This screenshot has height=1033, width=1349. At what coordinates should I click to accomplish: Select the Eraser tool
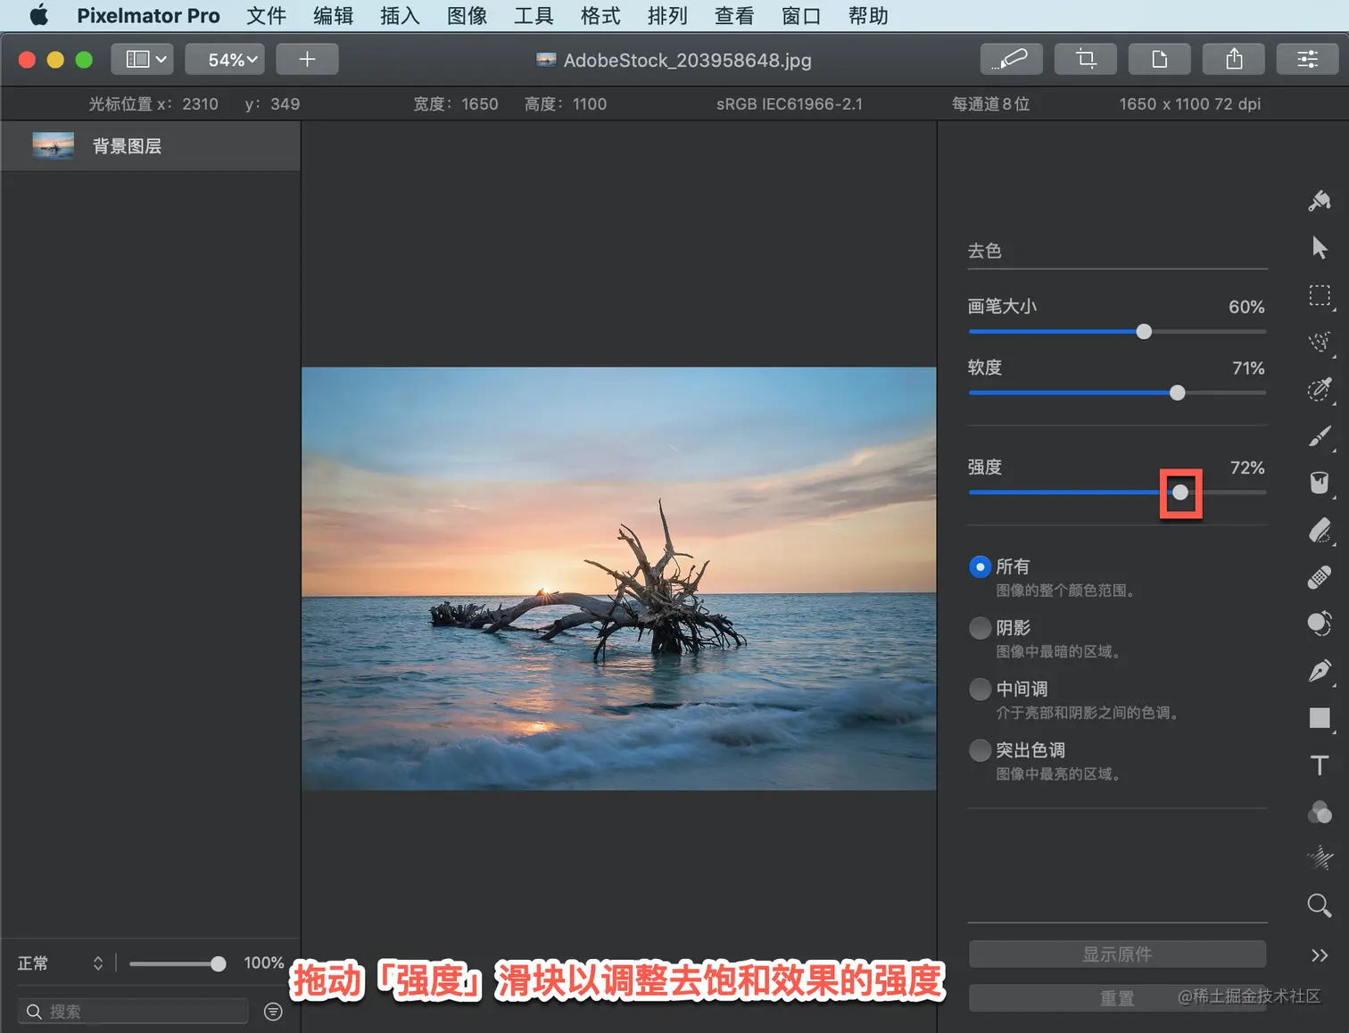pos(1320,530)
